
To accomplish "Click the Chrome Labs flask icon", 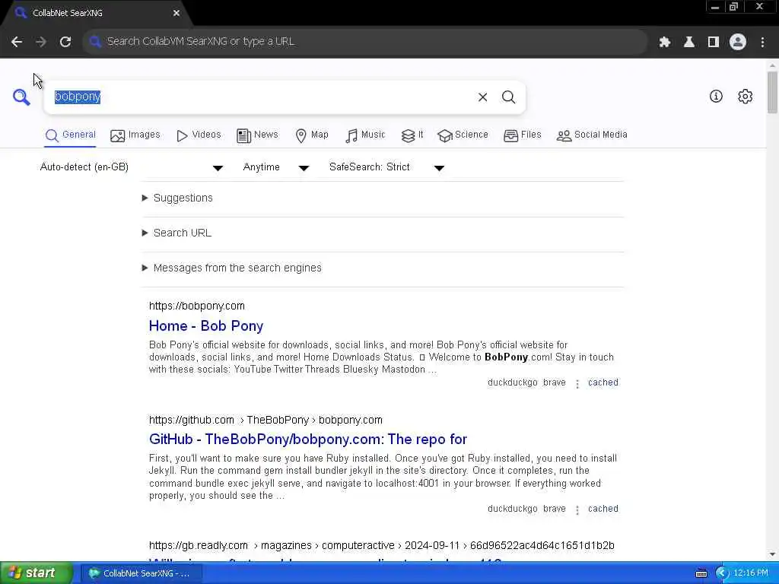I will (689, 42).
